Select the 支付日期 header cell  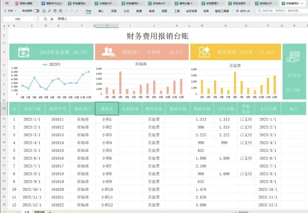pos(268,109)
